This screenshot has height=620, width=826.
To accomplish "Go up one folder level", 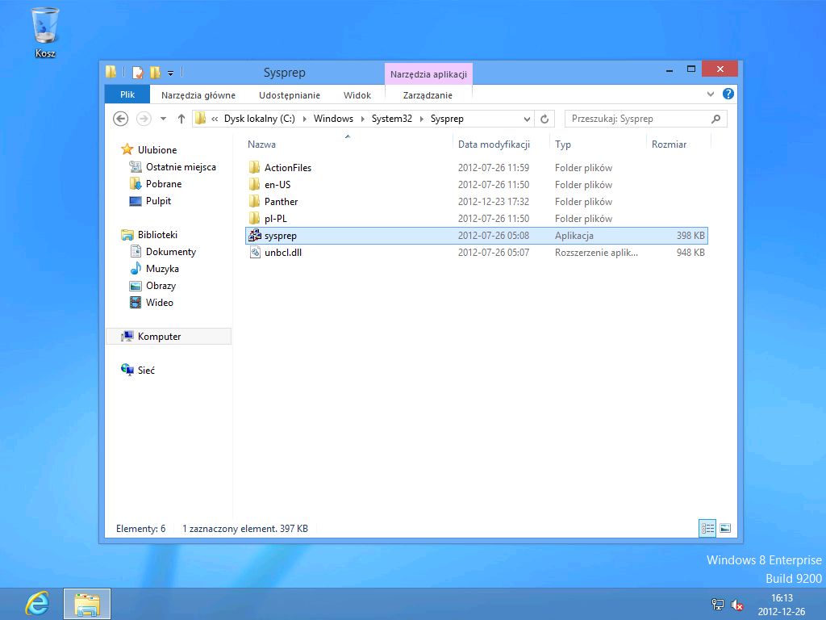I will (x=181, y=119).
